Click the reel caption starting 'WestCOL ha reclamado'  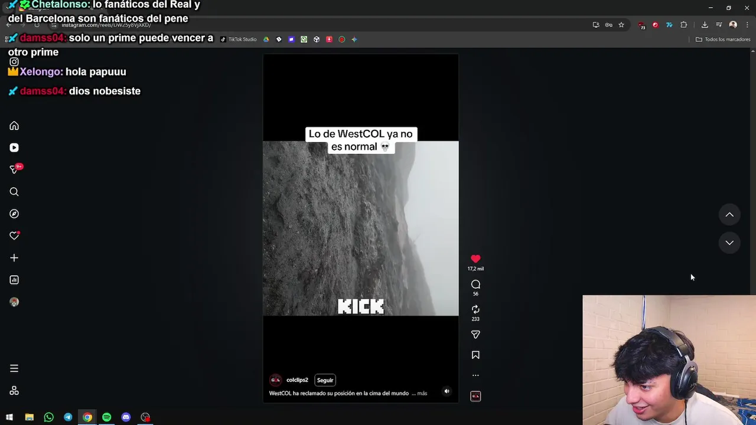[339, 393]
